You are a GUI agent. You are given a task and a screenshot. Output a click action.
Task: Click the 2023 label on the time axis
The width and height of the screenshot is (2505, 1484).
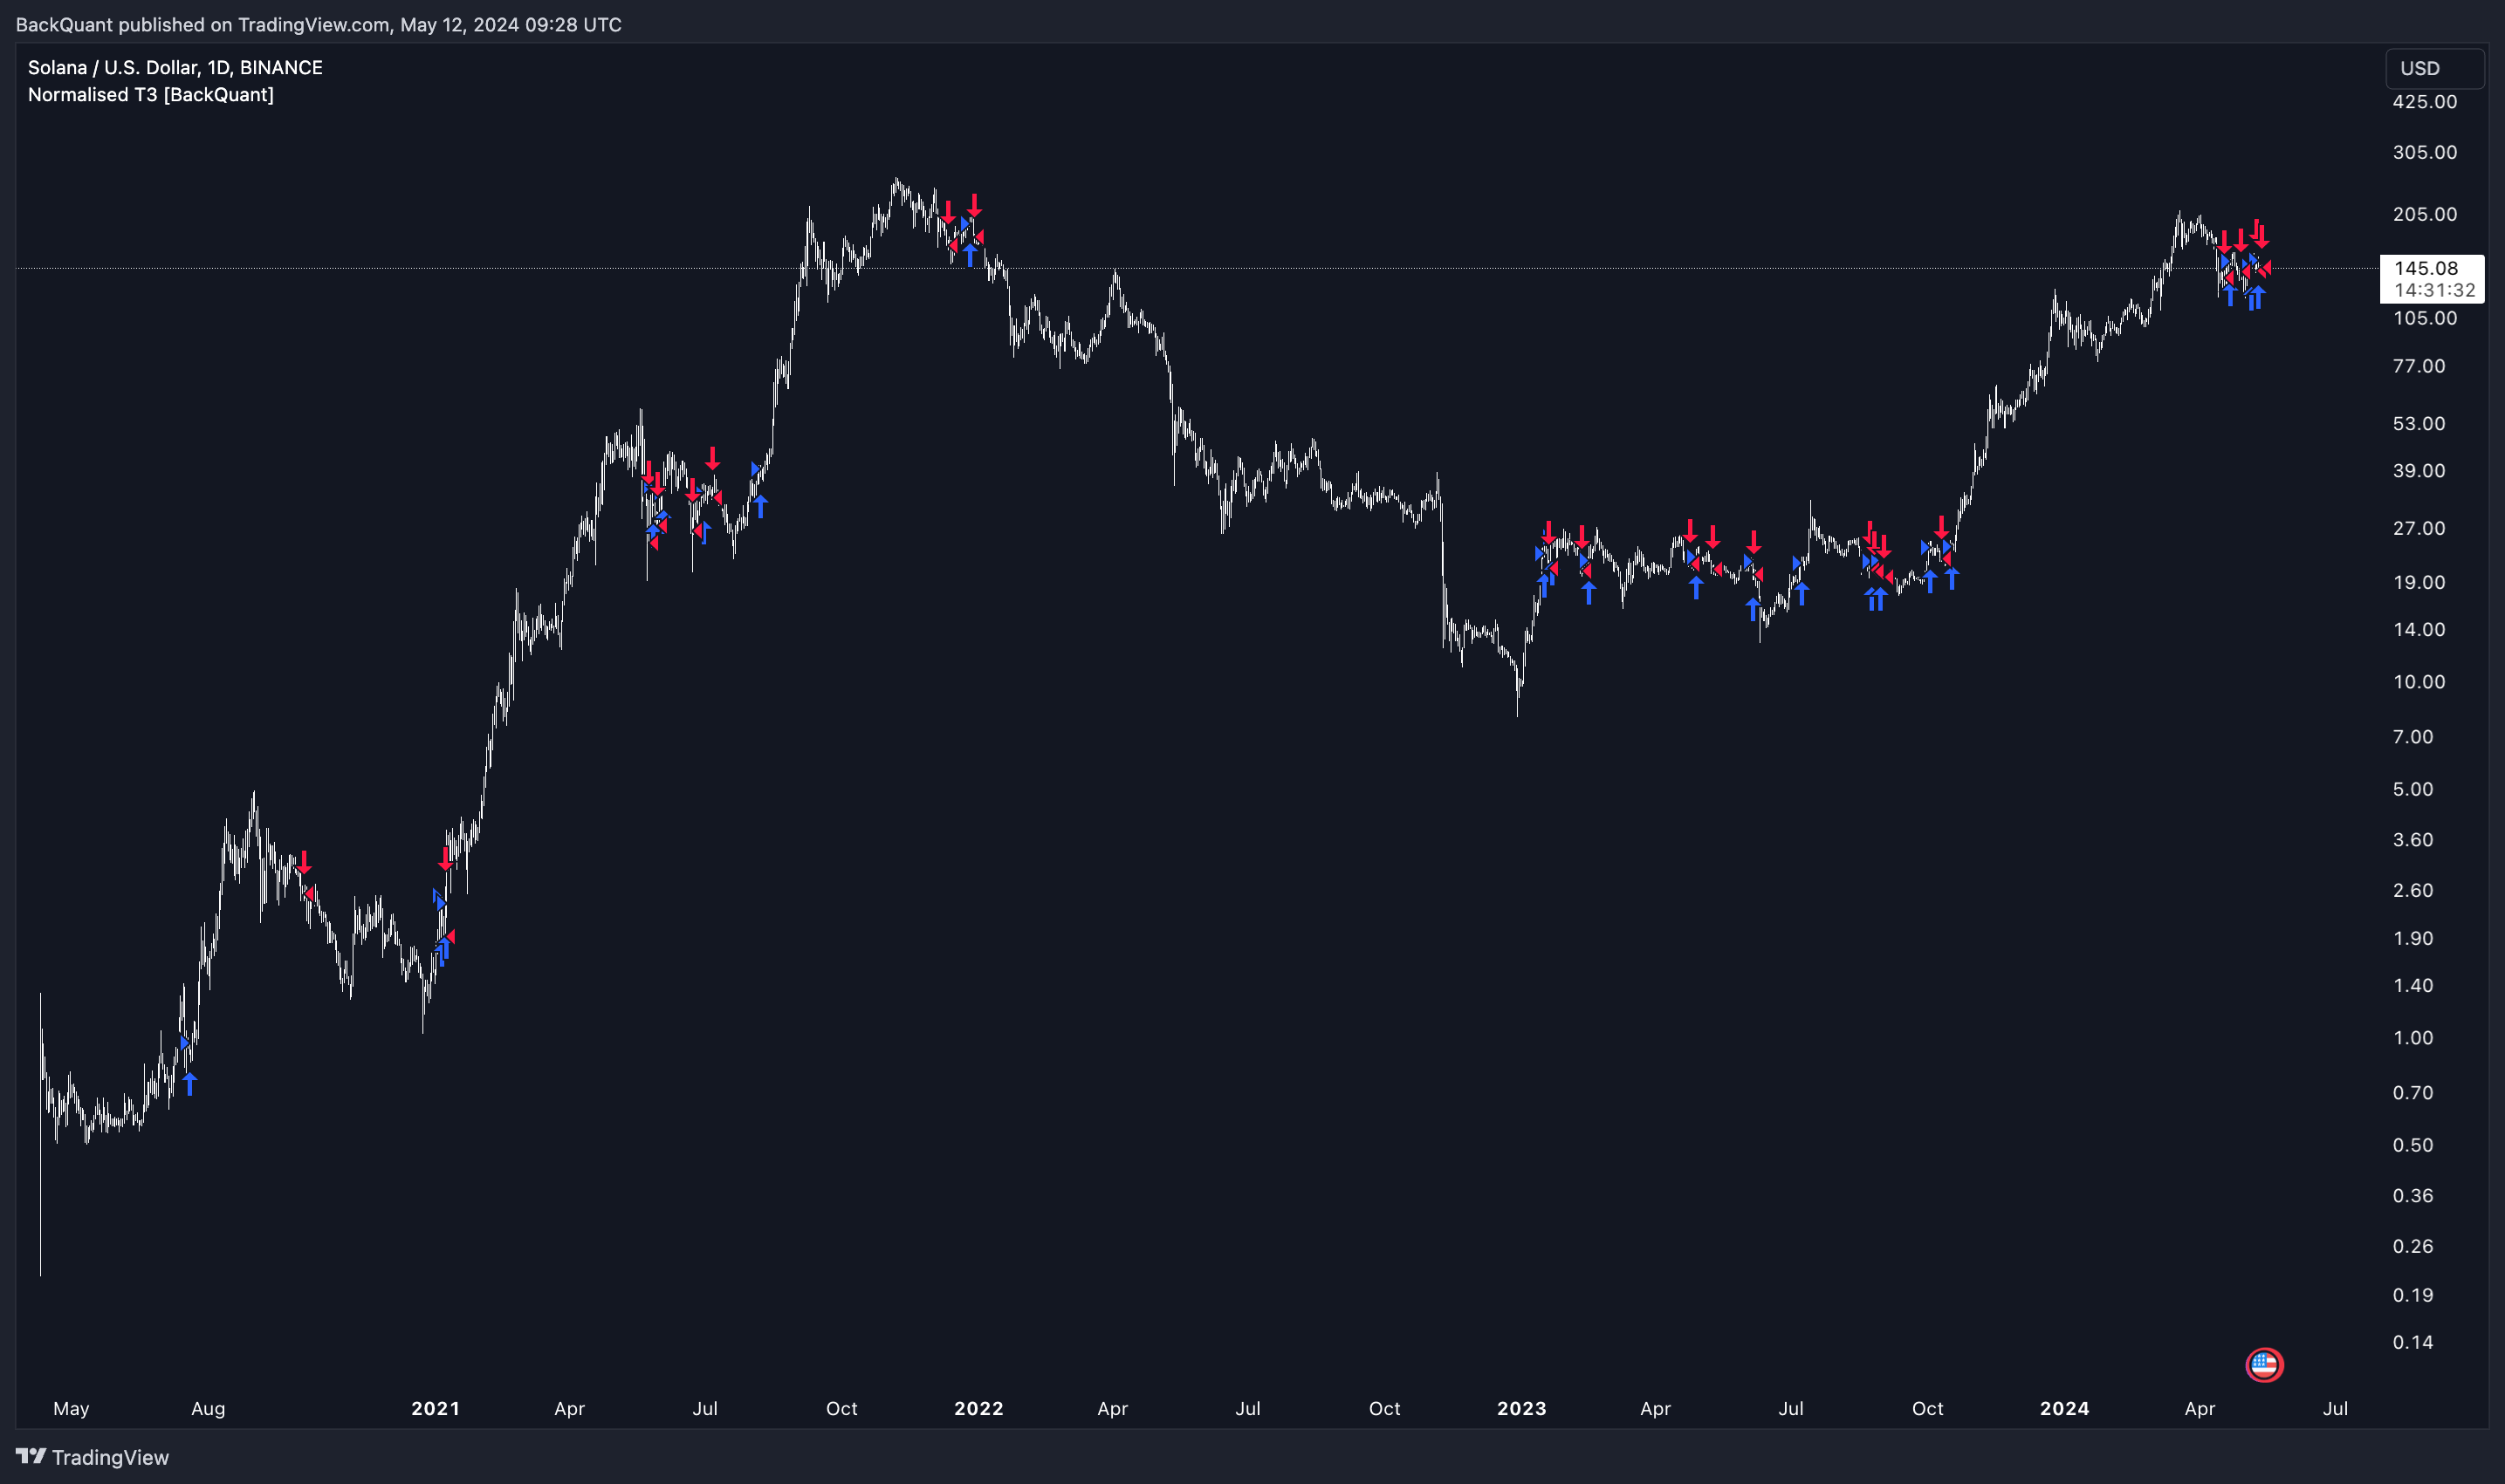click(1520, 1408)
